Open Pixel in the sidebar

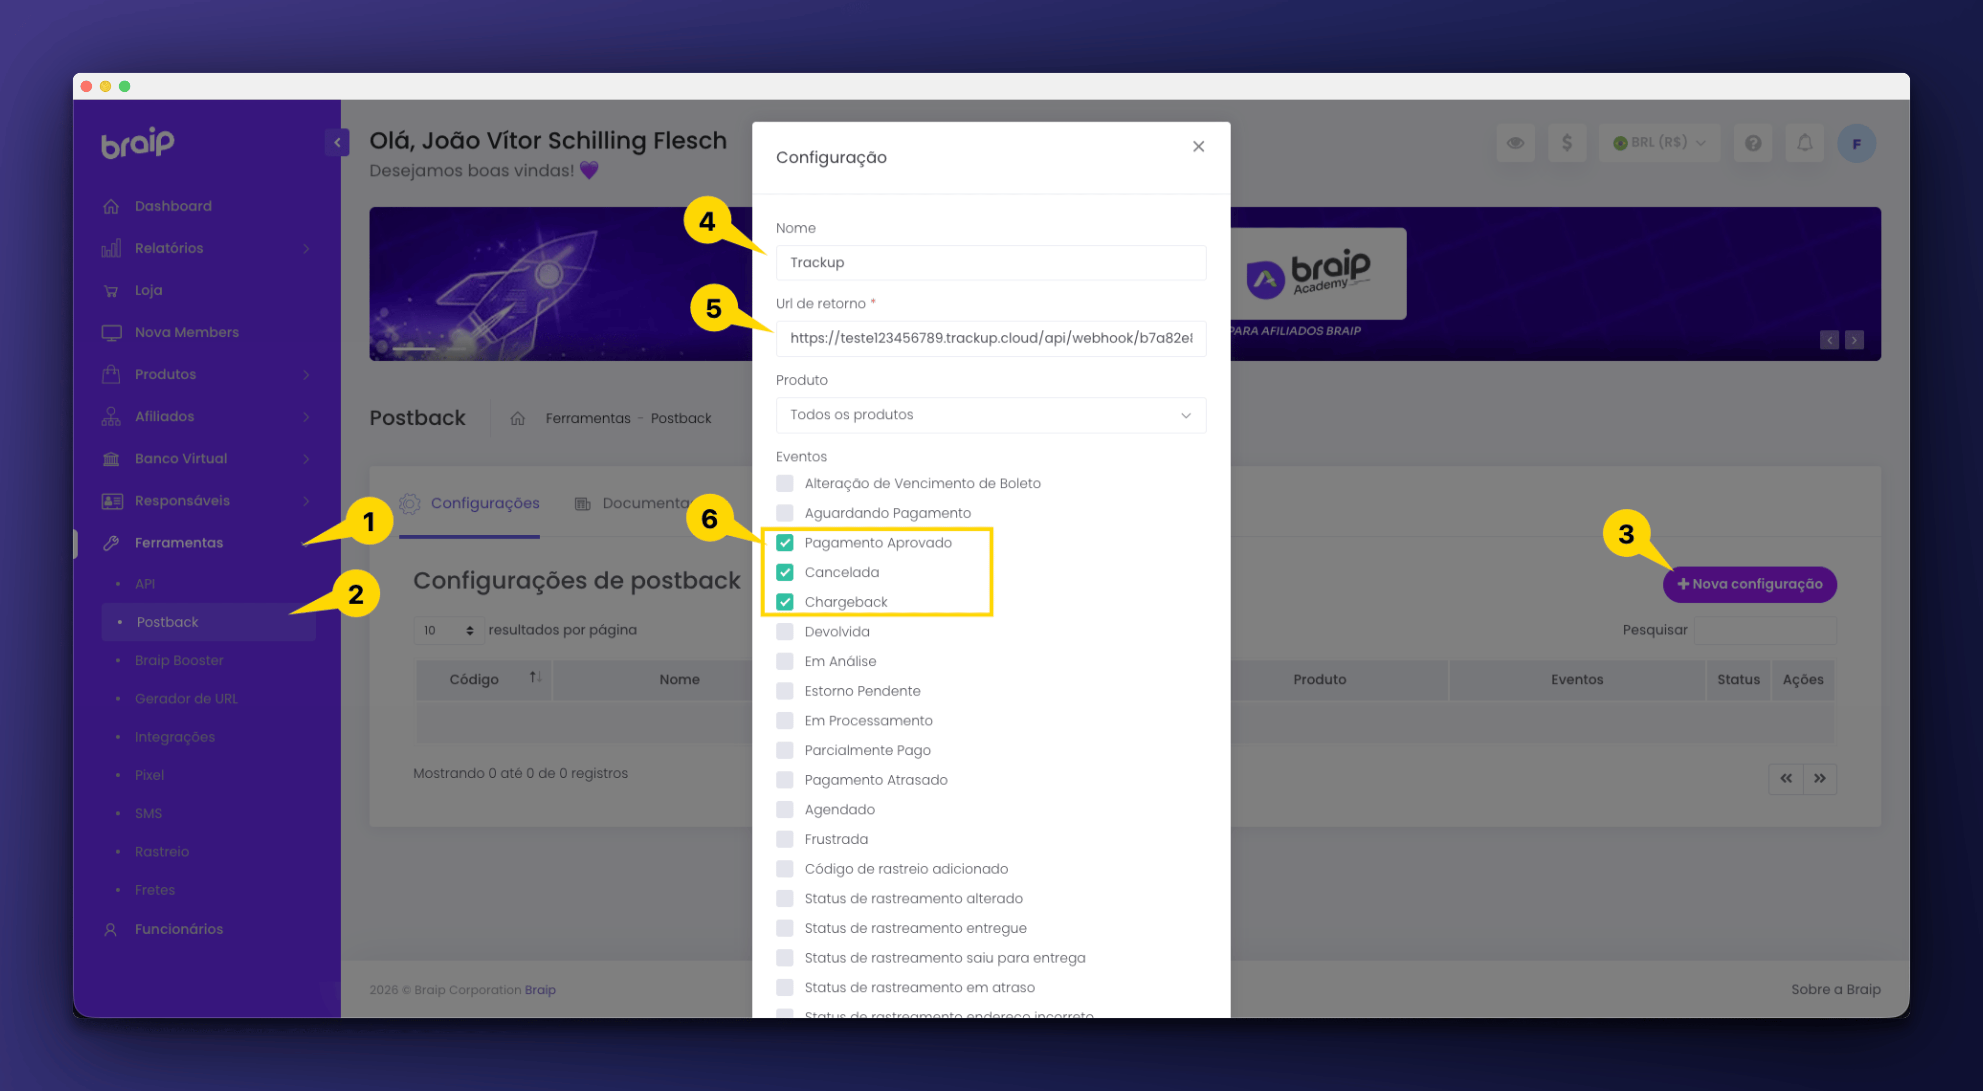(149, 775)
